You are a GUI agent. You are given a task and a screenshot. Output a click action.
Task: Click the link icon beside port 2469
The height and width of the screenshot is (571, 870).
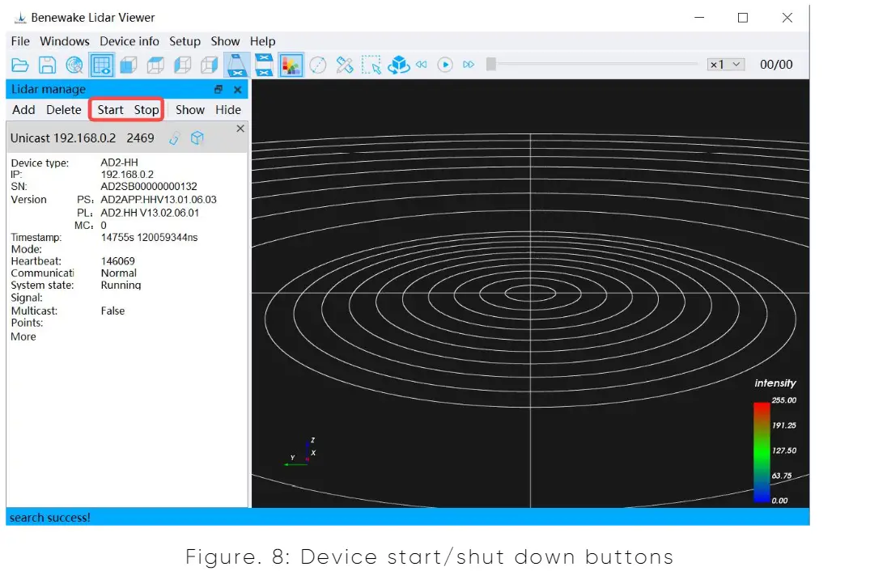pos(175,138)
